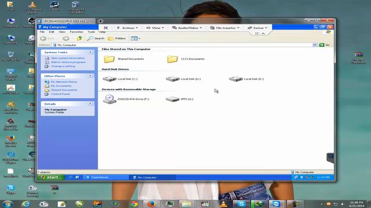Select the 111's Documents folder icon
Viewport: 371px width, 208px height.
click(x=172, y=59)
